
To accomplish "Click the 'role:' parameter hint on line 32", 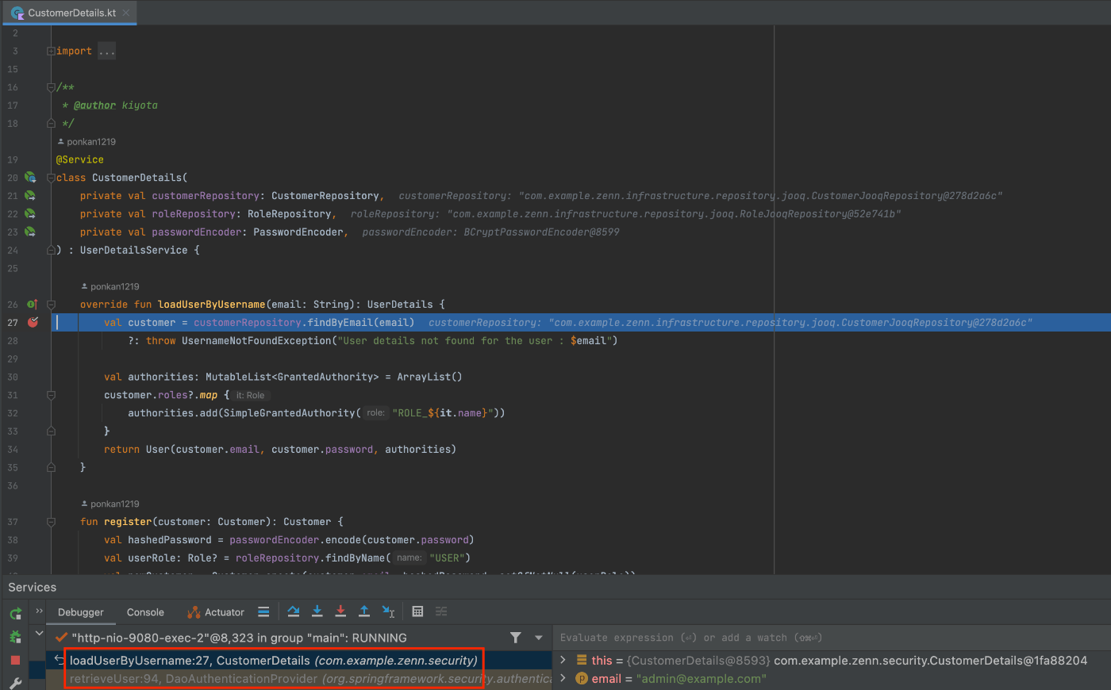I will [x=375, y=412].
